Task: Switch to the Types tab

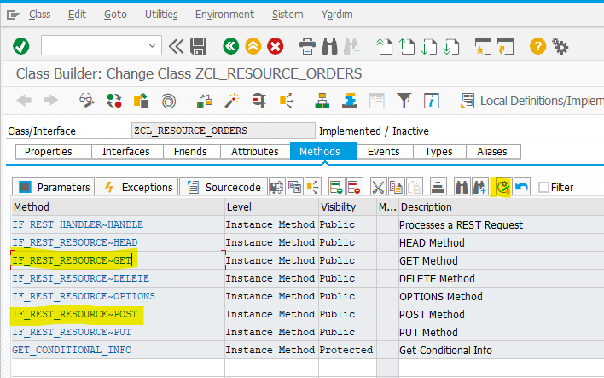Action: point(438,151)
